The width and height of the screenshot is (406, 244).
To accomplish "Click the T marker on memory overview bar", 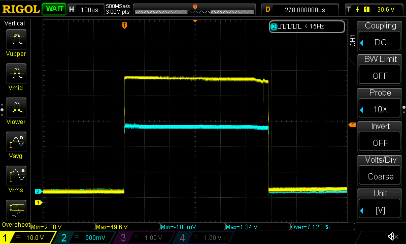I will pyautogui.click(x=195, y=7).
